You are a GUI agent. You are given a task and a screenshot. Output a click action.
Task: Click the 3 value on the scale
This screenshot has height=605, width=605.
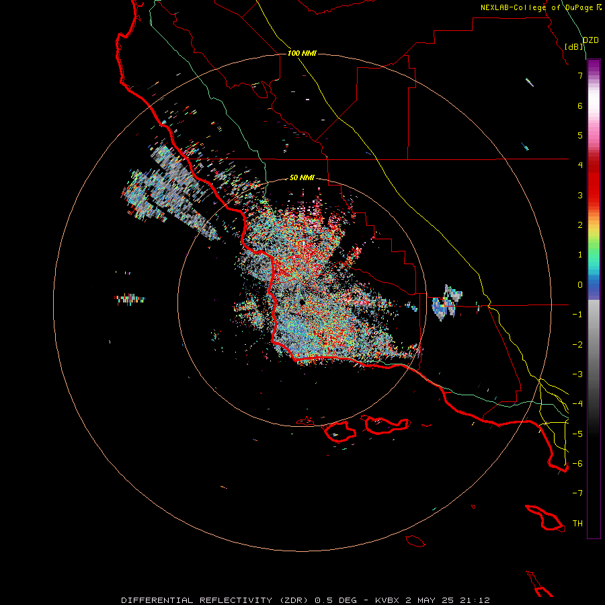pos(580,195)
